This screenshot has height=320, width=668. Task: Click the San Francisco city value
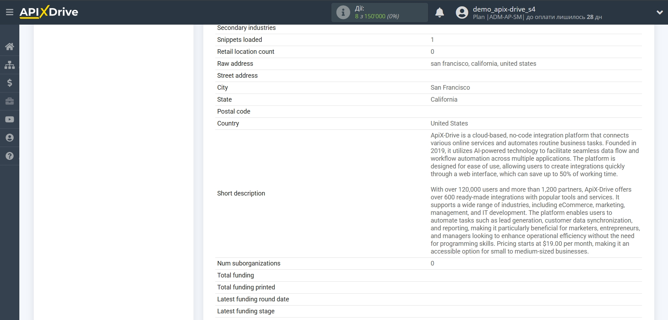click(x=450, y=88)
